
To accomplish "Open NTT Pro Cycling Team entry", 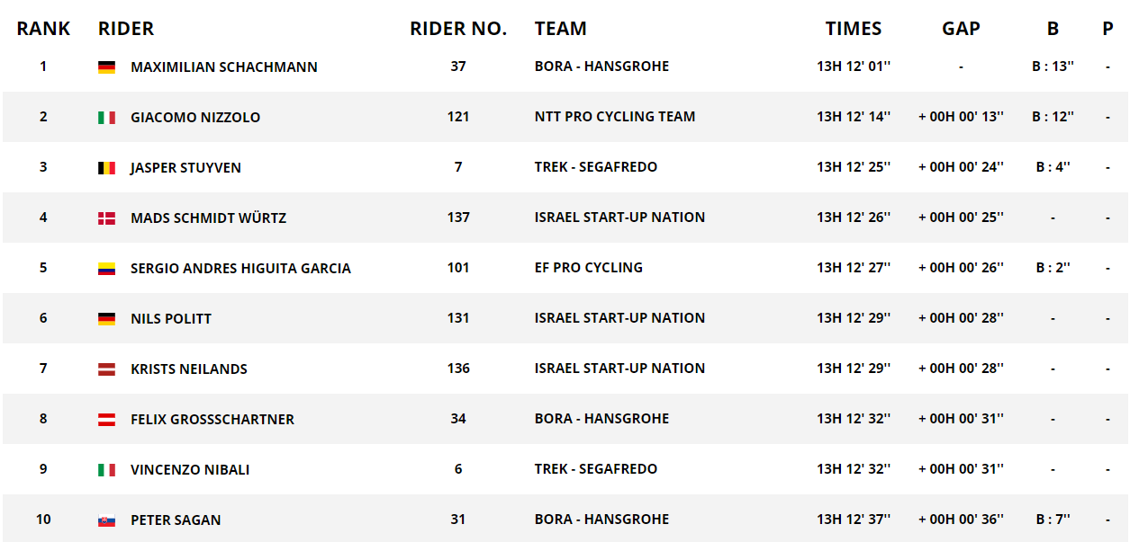I will pos(615,116).
